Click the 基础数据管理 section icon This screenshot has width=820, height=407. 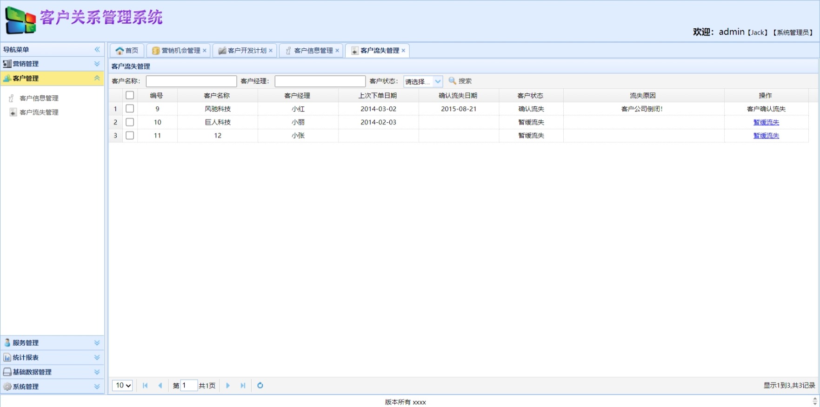[x=7, y=372]
